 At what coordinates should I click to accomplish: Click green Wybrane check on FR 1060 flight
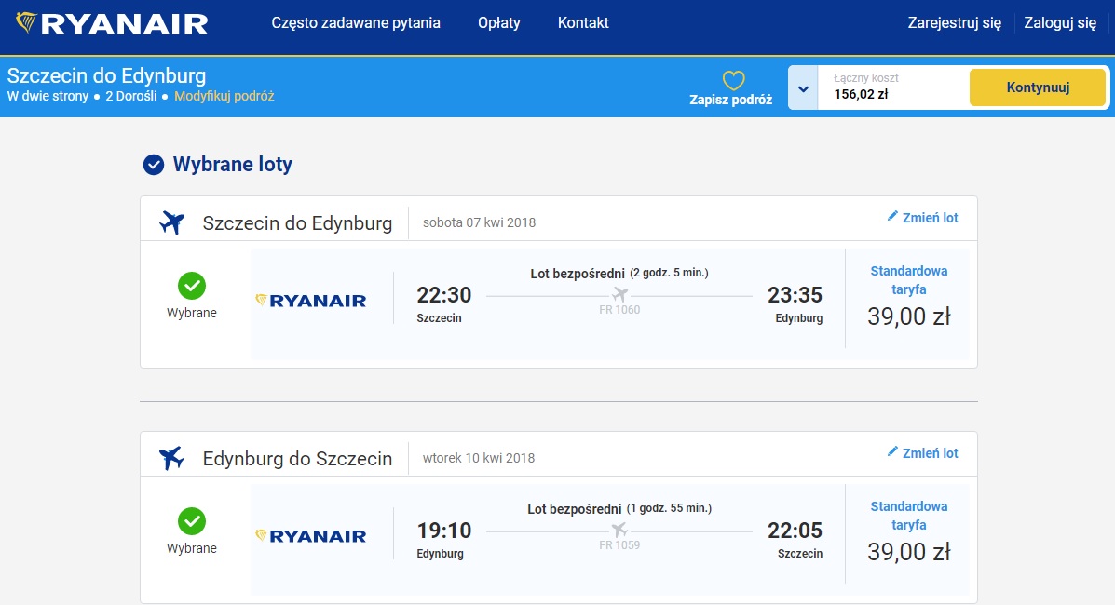click(192, 286)
